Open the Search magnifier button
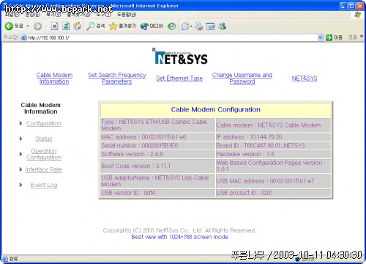366x264 pixels. click(x=95, y=26)
